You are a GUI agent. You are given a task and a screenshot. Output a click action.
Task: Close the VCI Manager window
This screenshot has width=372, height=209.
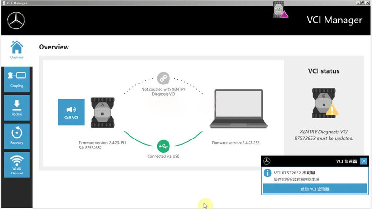tap(367, 3)
